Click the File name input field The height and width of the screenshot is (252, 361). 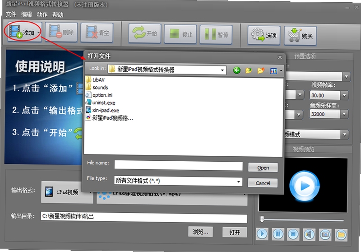178,166
